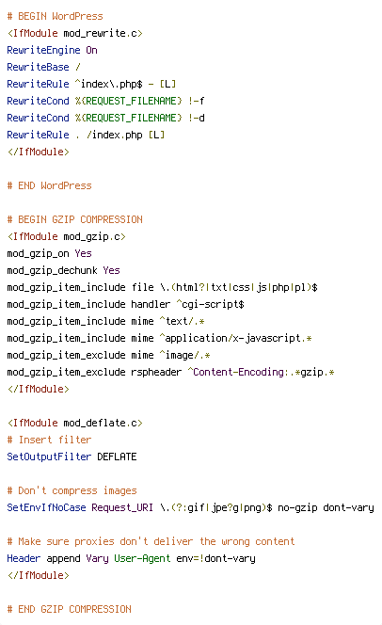Click the '# BEGIN WordPress' comment line

pos(55,16)
